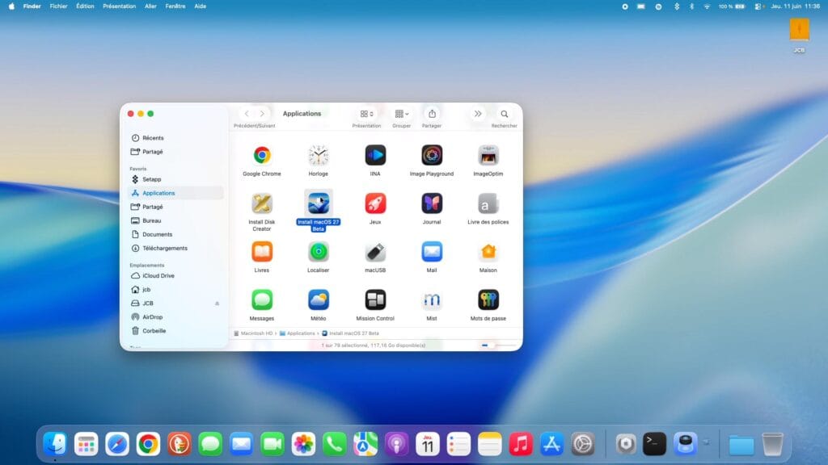Select Applications in the sidebar

click(x=176, y=193)
